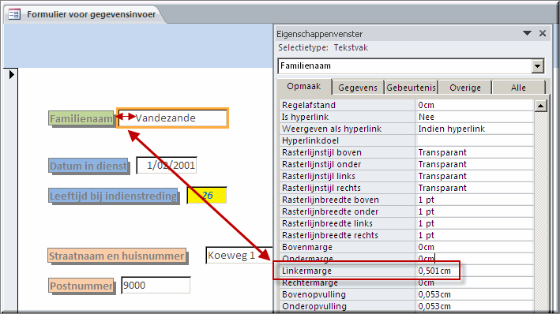Screen dimensions: 560x314
Task: Click the Rasterlijnstijl boven value
Action: click(475, 152)
